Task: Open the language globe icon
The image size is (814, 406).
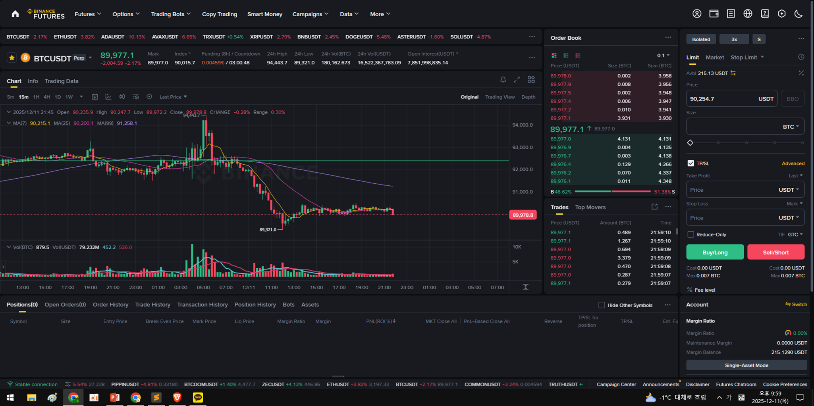Action: [x=748, y=14]
